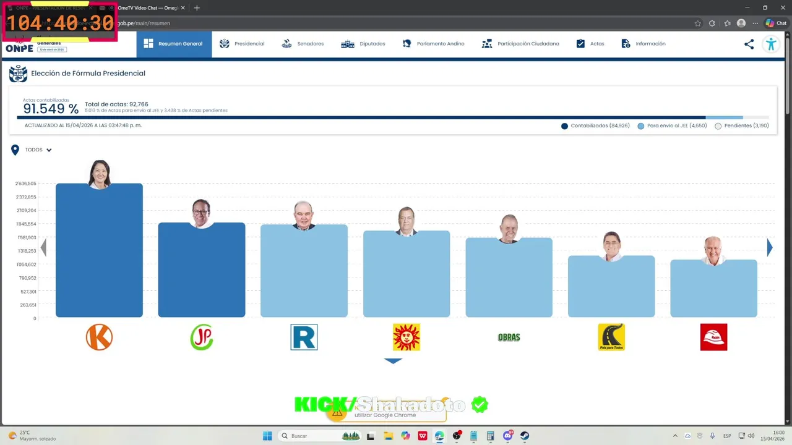Click the ONPE logo
Screen dimensions: 792x445
click(20, 48)
